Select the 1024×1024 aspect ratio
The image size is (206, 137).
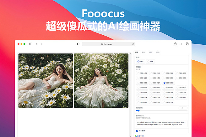click(x=169, y=83)
